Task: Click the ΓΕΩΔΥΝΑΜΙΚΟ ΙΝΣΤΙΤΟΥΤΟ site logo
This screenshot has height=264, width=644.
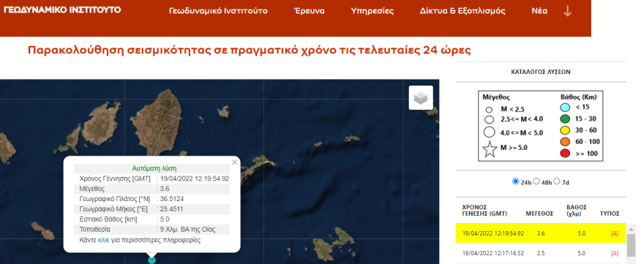Action: 62,10
